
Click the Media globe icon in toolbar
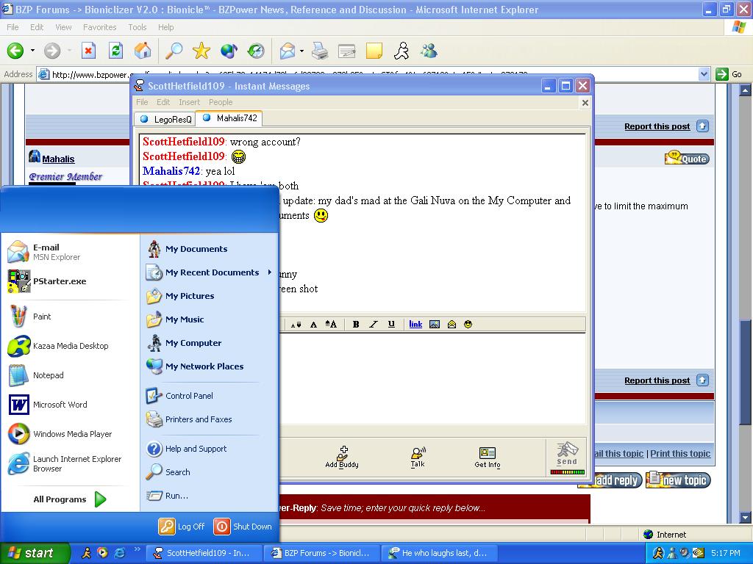click(229, 51)
